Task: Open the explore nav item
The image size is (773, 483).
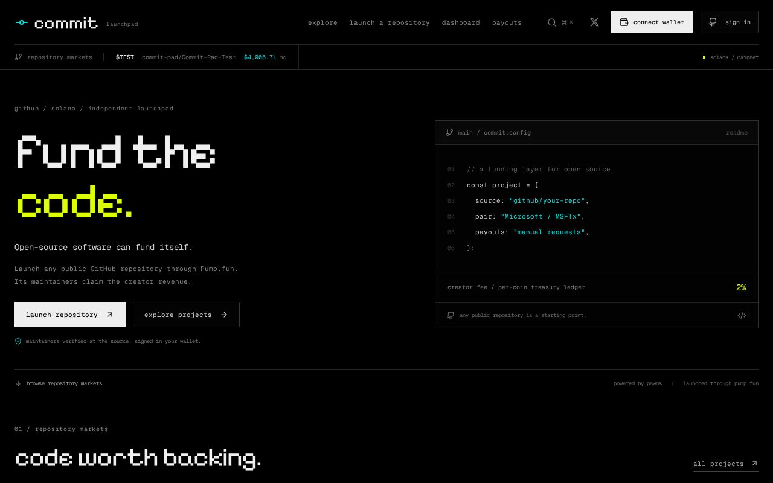Action: click(322, 22)
